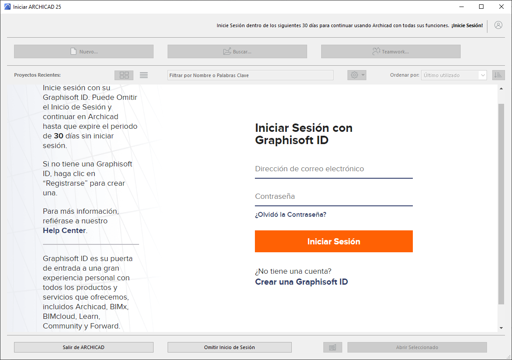Screen dimensions: 512x360
Task: Click the Buscar folder icon
Action: [226, 51]
